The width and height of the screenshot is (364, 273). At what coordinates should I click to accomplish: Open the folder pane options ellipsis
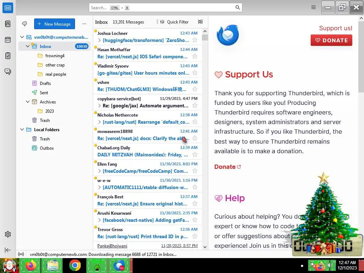[84, 24]
